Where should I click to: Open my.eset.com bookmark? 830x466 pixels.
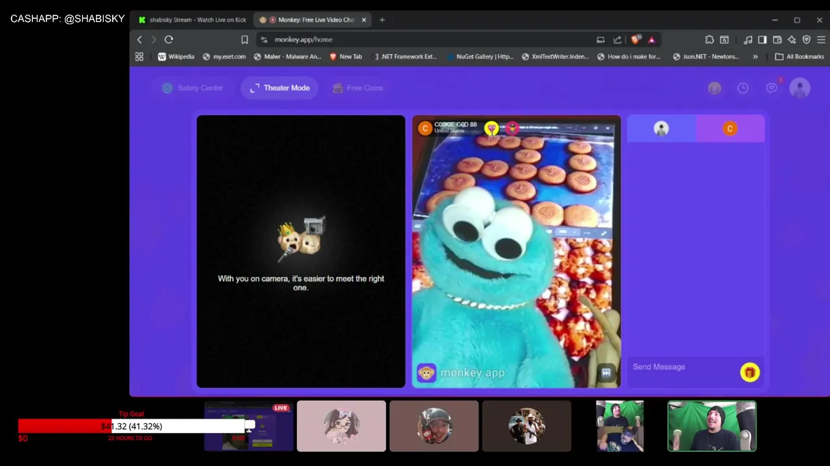[224, 57]
